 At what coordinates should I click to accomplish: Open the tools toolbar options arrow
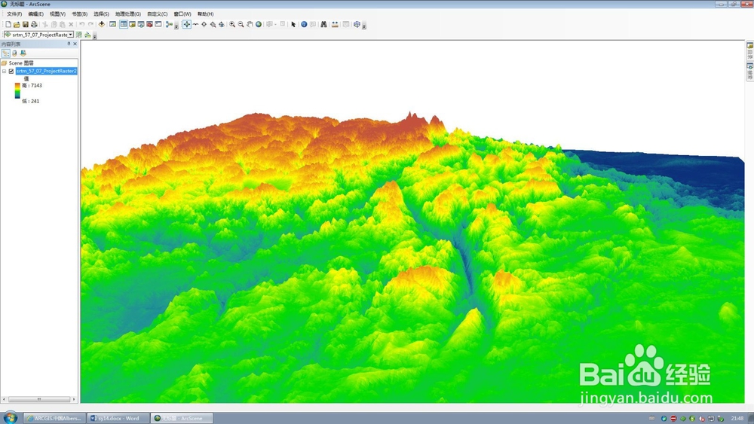(364, 26)
